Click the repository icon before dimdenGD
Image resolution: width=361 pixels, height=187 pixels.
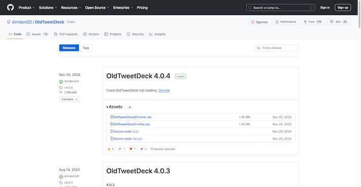(9, 22)
